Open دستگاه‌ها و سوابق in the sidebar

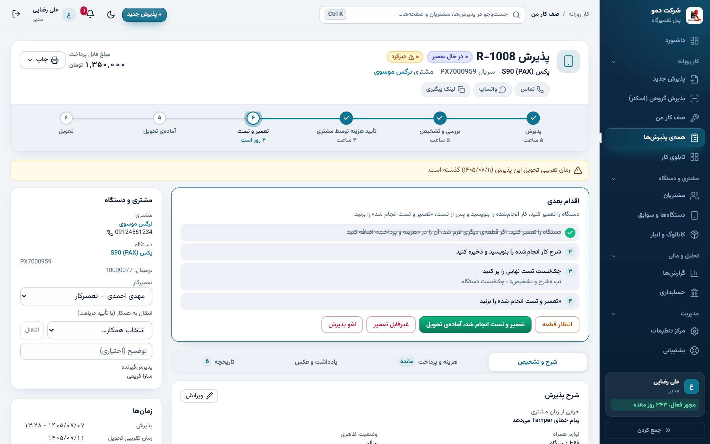(x=655, y=215)
